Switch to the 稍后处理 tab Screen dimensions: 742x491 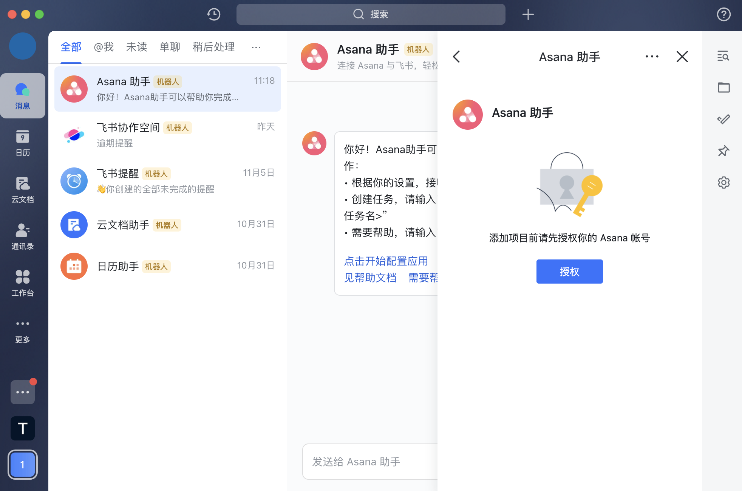[x=213, y=47]
